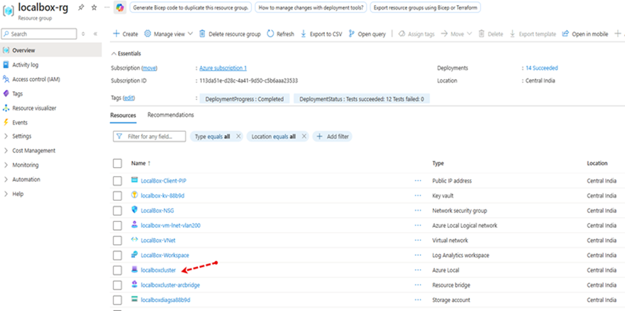Open Activity log in sidebar
Screen dimensions: 625x311
[x=25, y=65]
